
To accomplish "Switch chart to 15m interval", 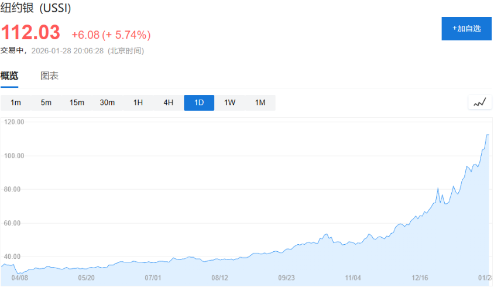I will 77,102.
